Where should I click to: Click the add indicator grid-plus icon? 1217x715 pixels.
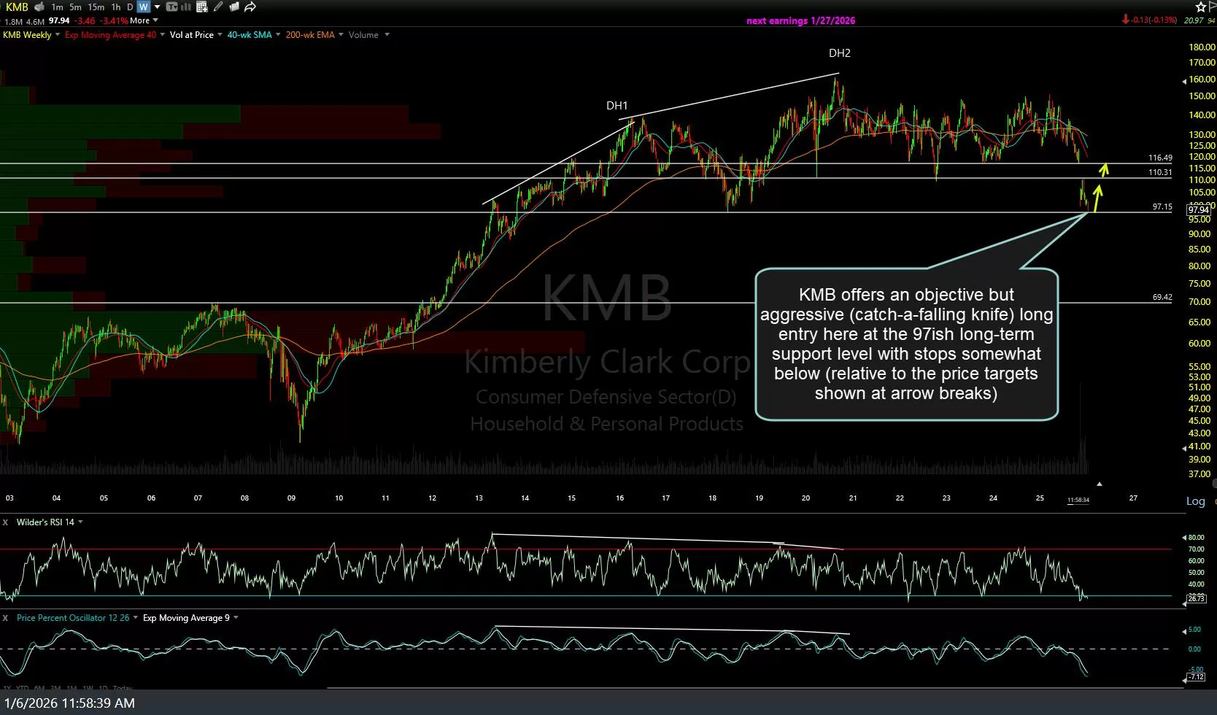point(202,7)
